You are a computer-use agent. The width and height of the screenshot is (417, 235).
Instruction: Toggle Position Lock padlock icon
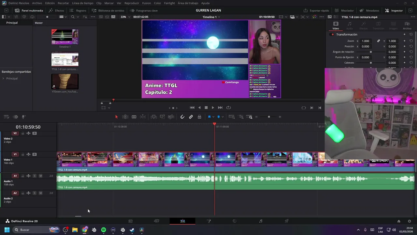[x=199, y=117]
